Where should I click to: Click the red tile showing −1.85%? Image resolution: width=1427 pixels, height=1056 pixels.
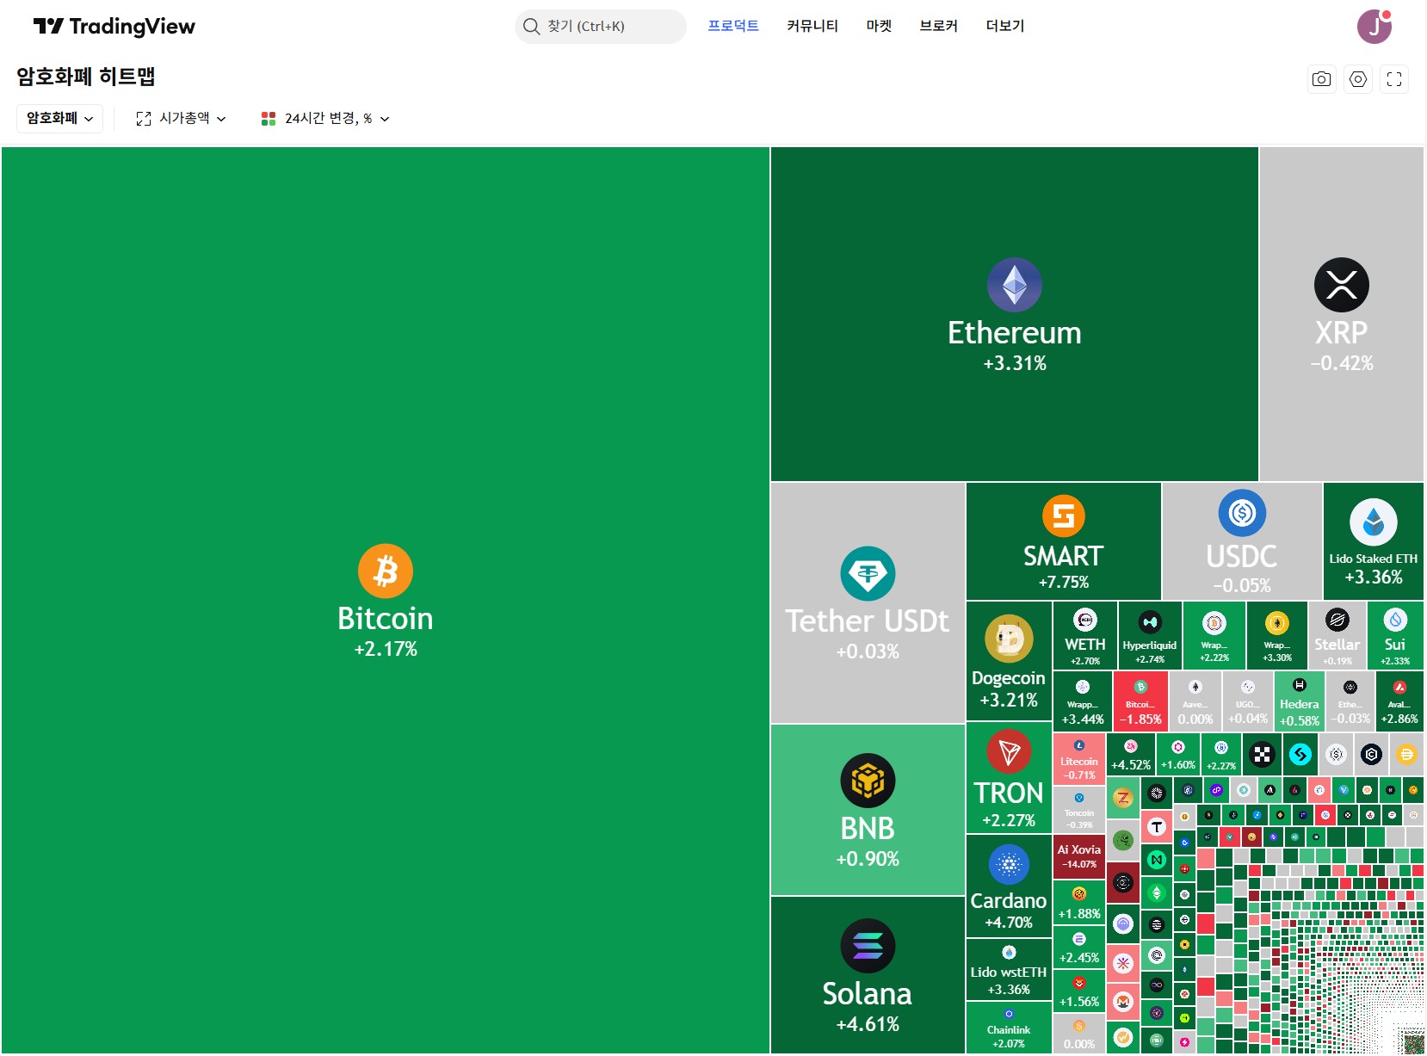1140,701
